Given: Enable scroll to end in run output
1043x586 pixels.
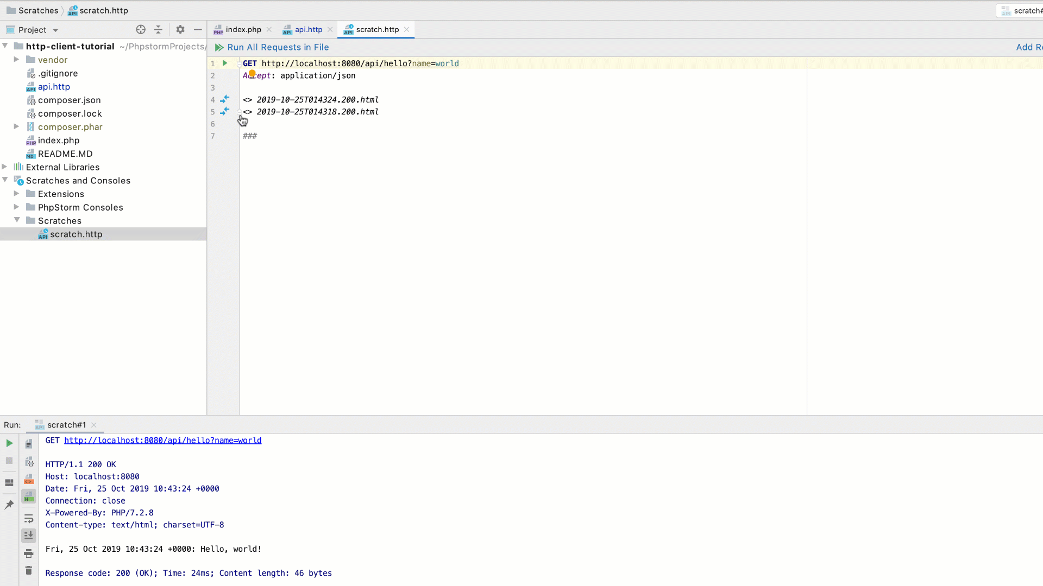Looking at the screenshot, I should coord(29,536).
